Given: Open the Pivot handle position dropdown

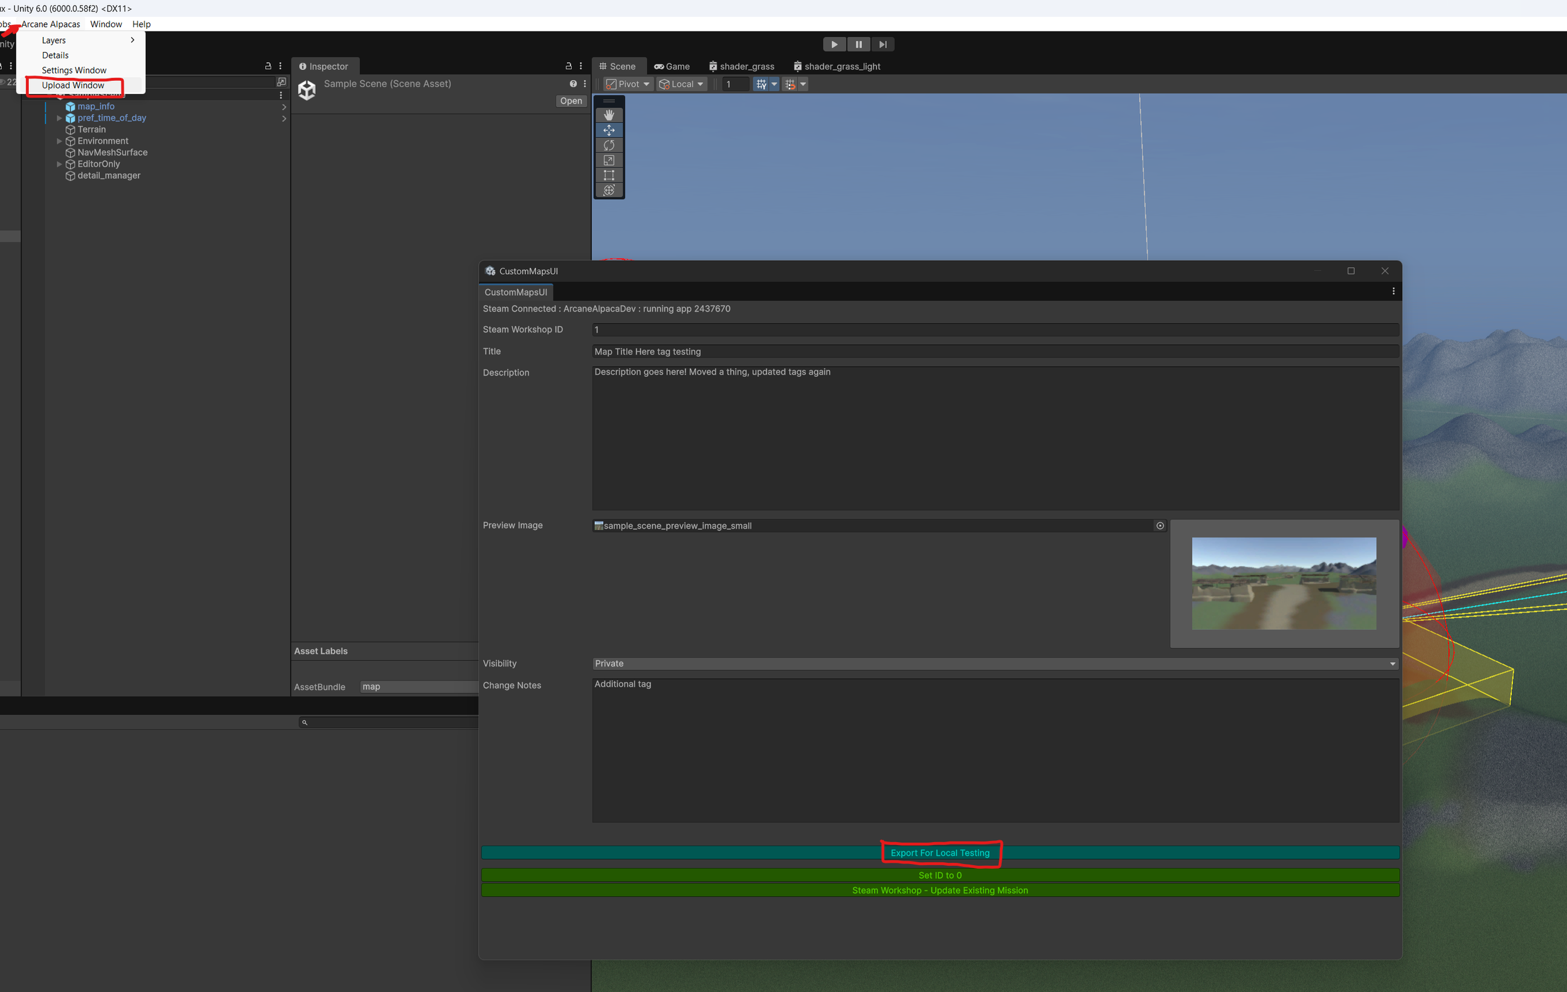Looking at the screenshot, I should point(628,84).
